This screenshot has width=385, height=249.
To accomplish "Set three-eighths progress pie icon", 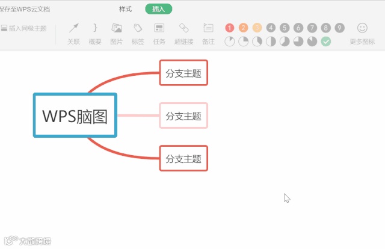I will pyautogui.click(x=257, y=41).
